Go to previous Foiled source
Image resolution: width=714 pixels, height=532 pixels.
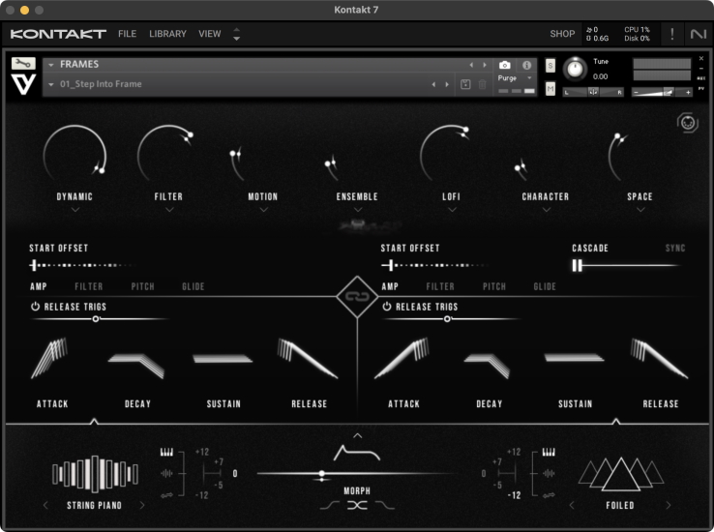(572, 505)
